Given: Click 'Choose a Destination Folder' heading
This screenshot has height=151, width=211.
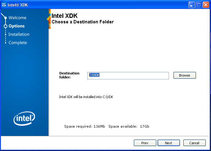Looking at the screenshot, I should [83, 22].
